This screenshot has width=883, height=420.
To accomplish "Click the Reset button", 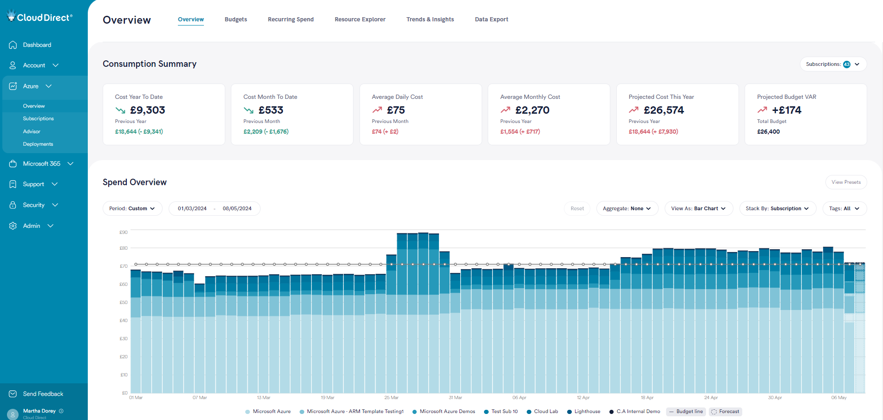I will (x=577, y=209).
